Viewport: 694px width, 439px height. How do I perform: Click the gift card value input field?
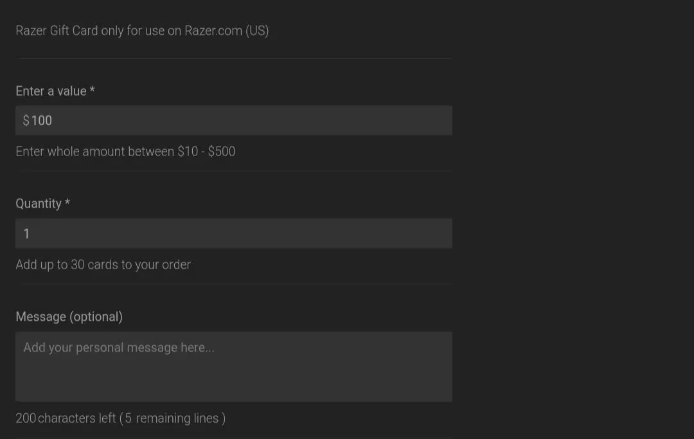click(234, 120)
